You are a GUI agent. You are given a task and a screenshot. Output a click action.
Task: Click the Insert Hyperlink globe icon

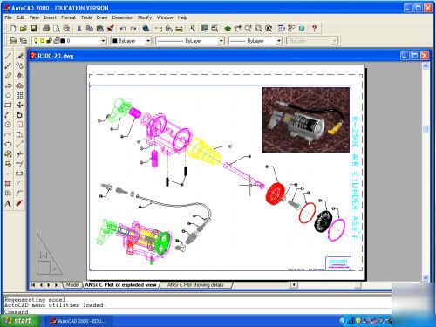(146, 29)
